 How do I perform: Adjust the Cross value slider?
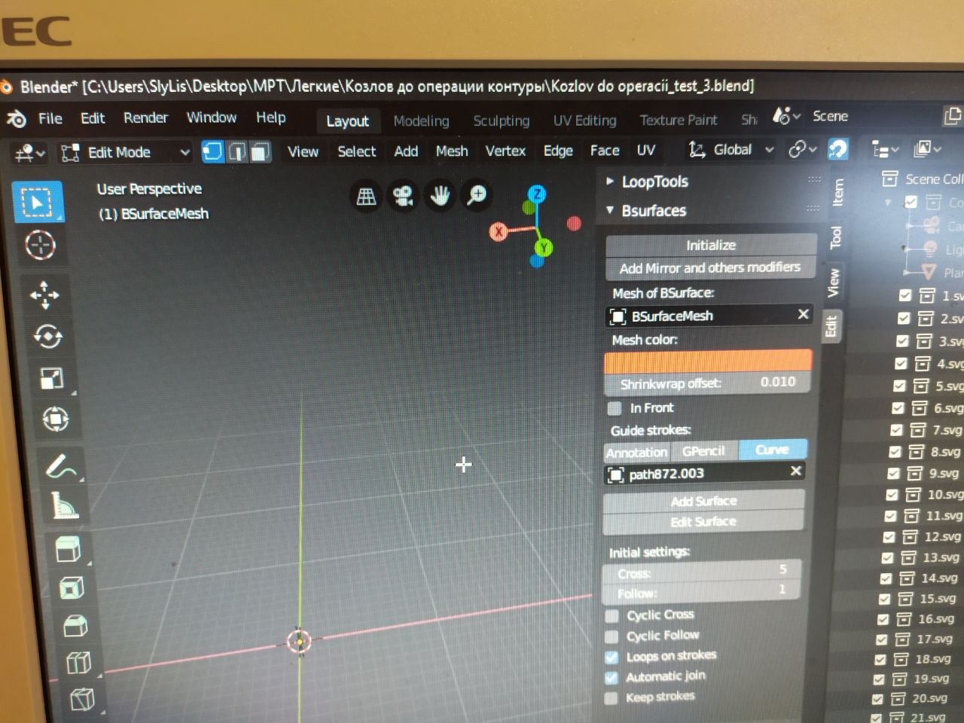pyautogui.click(x=702, y=572)
